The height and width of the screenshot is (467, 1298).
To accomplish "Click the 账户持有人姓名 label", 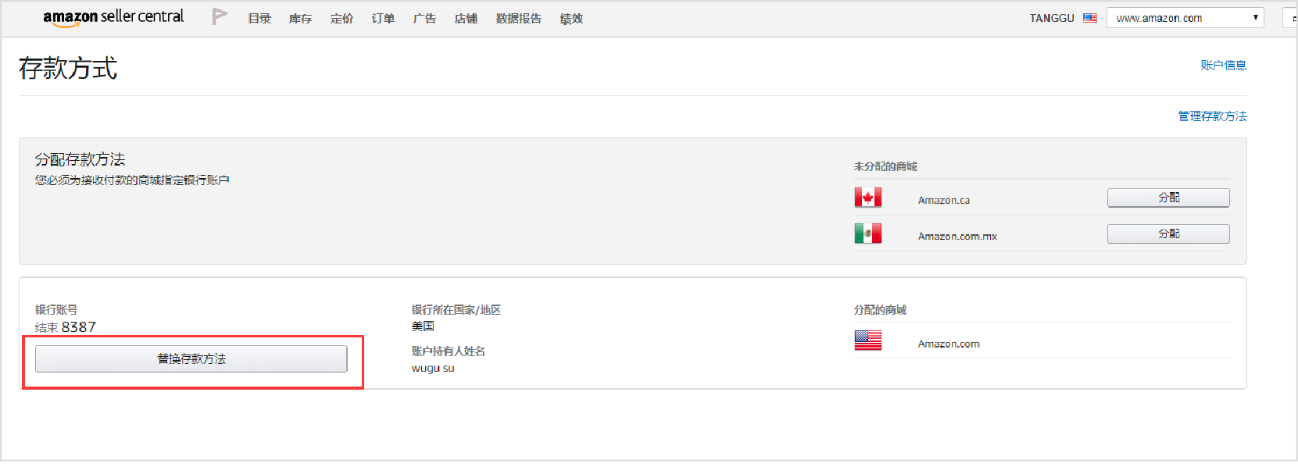I will tap(449, 351).
